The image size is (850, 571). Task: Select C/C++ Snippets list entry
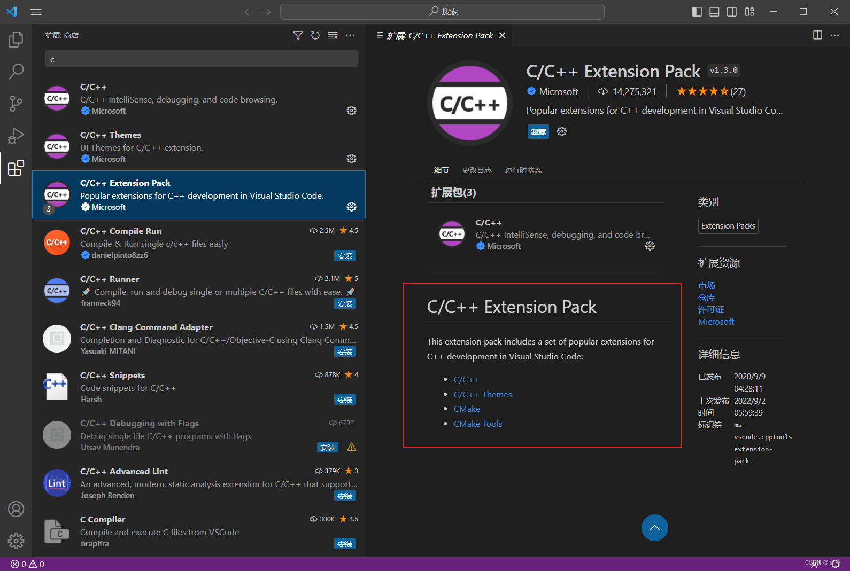[199, 387]
